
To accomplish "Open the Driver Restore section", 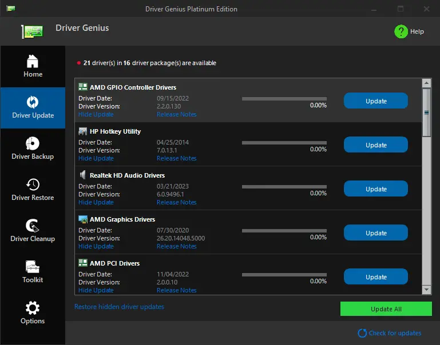I will tap(33, 190).
